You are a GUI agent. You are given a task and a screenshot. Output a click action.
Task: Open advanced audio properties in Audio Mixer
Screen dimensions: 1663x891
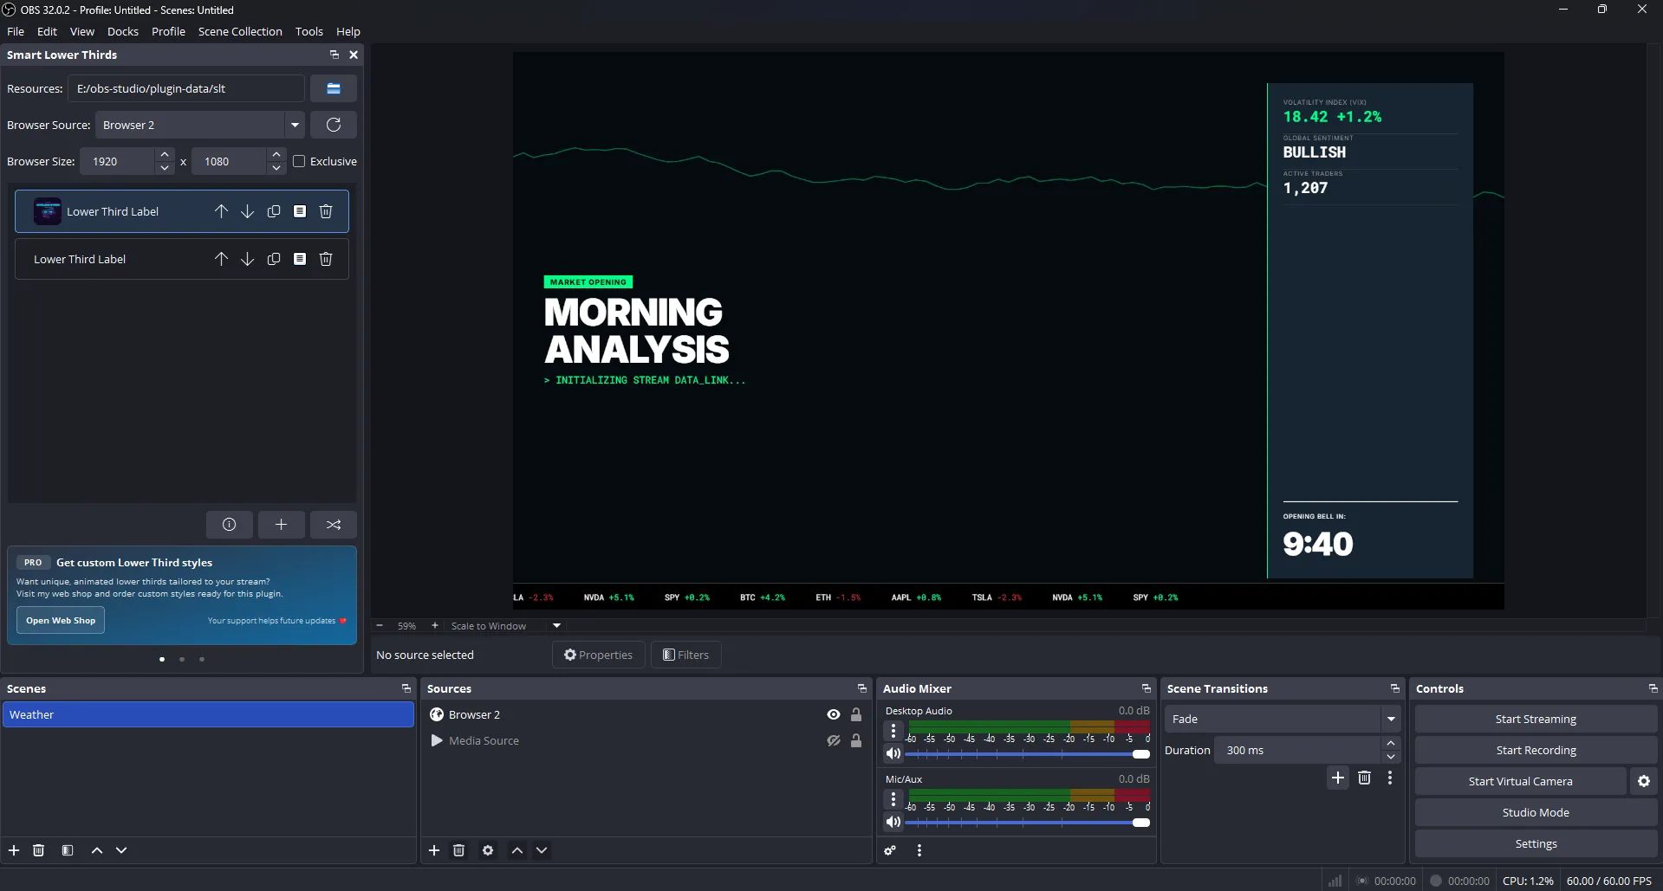889,849
